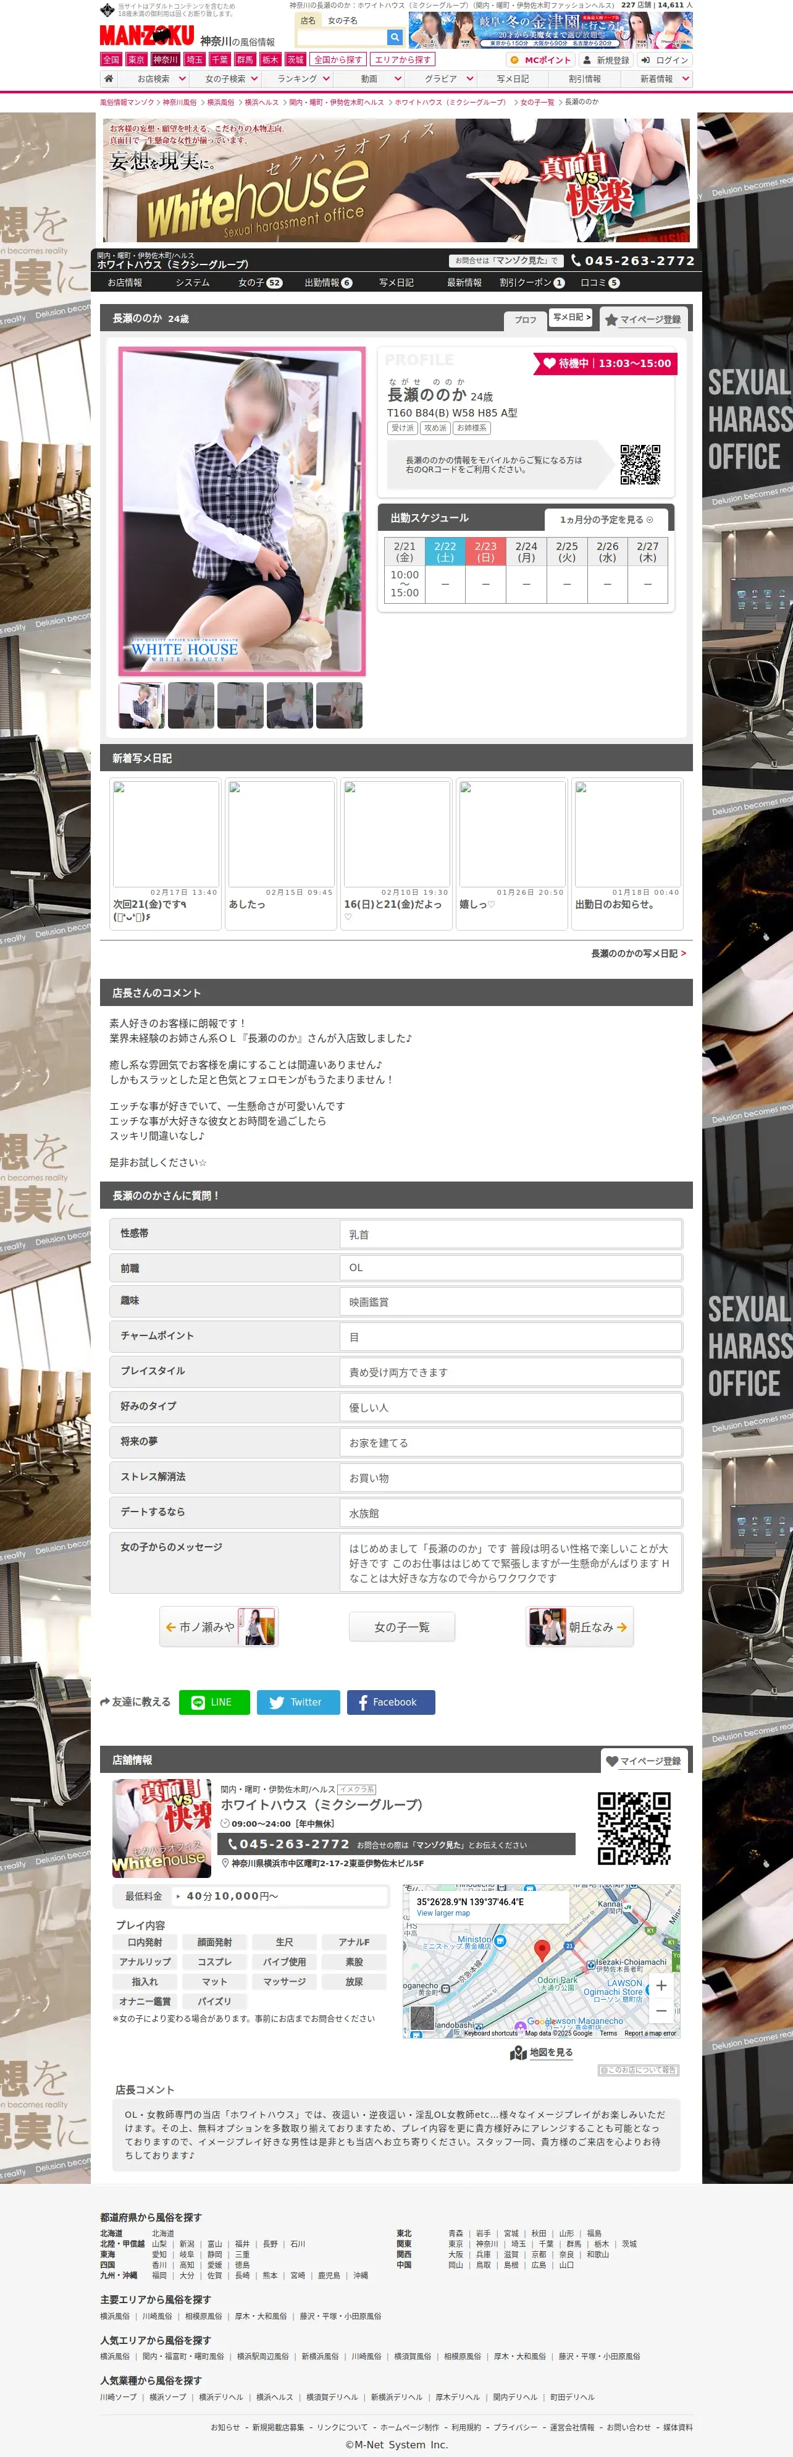793x2457 pixels.
Task: Click the ログイン arrow icon
Action: 645,60
